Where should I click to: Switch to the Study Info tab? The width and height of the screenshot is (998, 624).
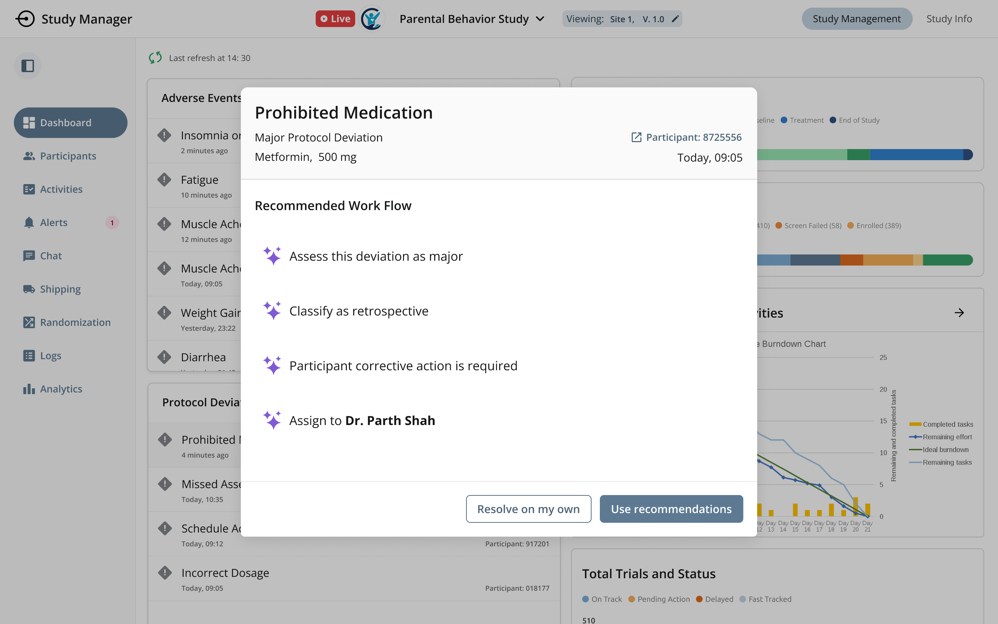coord(949,19)
